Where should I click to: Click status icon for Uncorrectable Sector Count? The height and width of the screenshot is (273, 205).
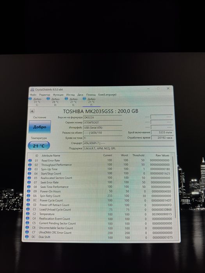(27, 228)
